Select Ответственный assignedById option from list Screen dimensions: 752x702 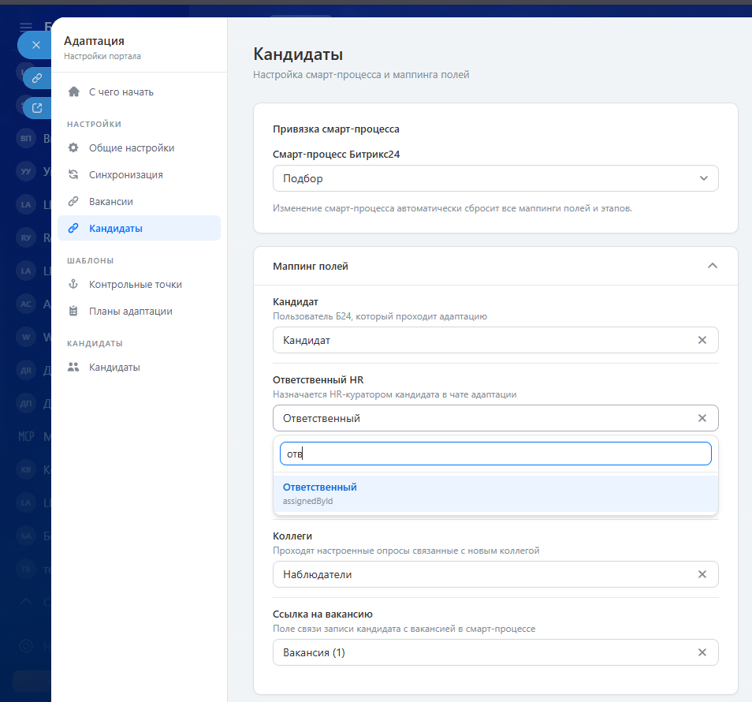(495, 493)
